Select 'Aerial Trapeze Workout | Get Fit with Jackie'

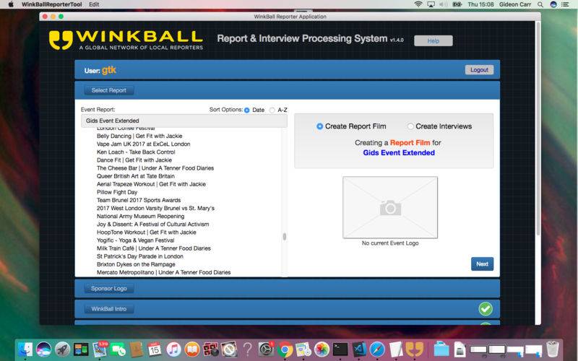(151, 184)
